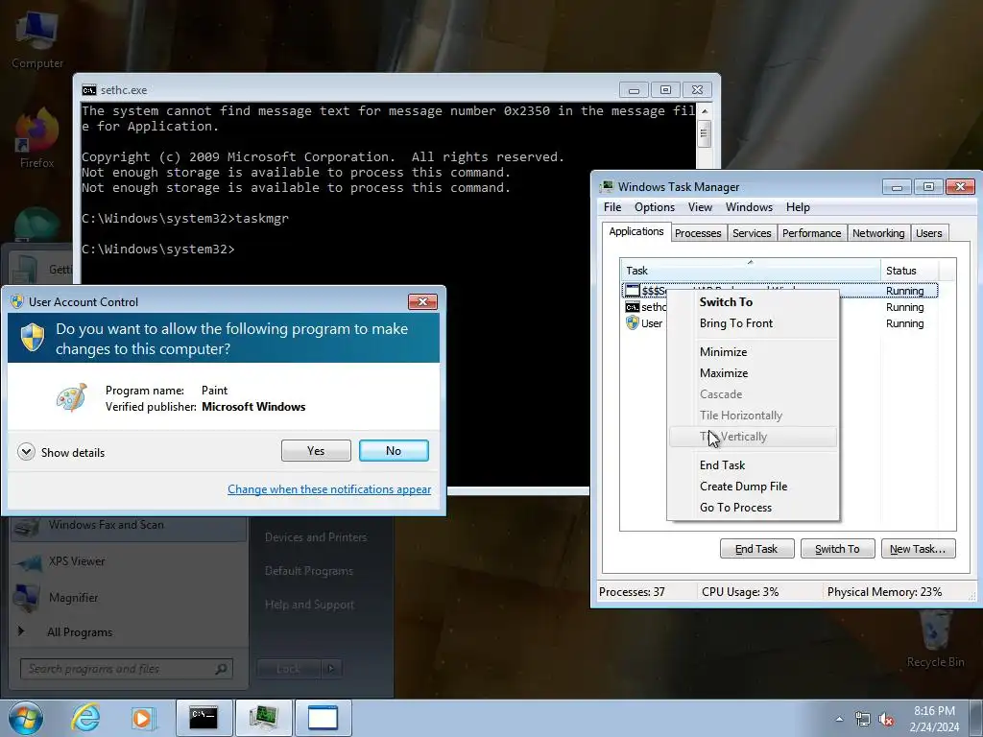Choose End Task in the context menu

point(754,465)
